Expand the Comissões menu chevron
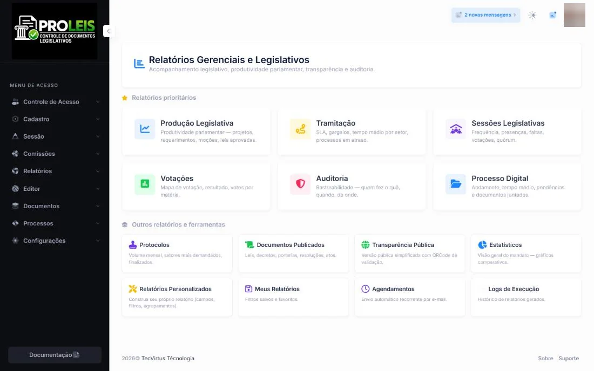 coord(98,154)
